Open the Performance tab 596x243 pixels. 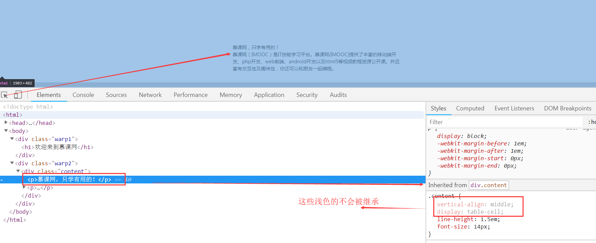(191, 95)
